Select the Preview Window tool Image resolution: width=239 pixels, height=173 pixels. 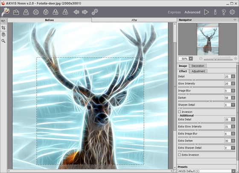(x=3, y=21)
